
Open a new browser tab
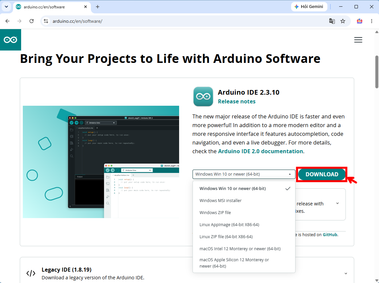pyautogui.click(x=97, y=7)
